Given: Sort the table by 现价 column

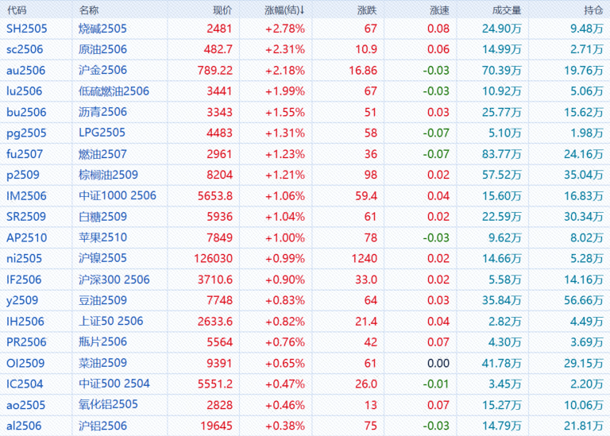Looking at the screenshot, I should click(222, 10).
